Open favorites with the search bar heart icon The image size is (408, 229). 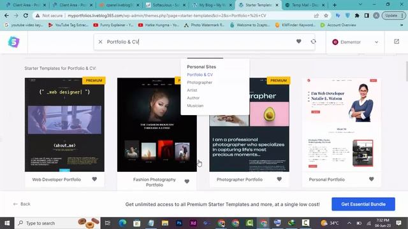click(299, 41)
